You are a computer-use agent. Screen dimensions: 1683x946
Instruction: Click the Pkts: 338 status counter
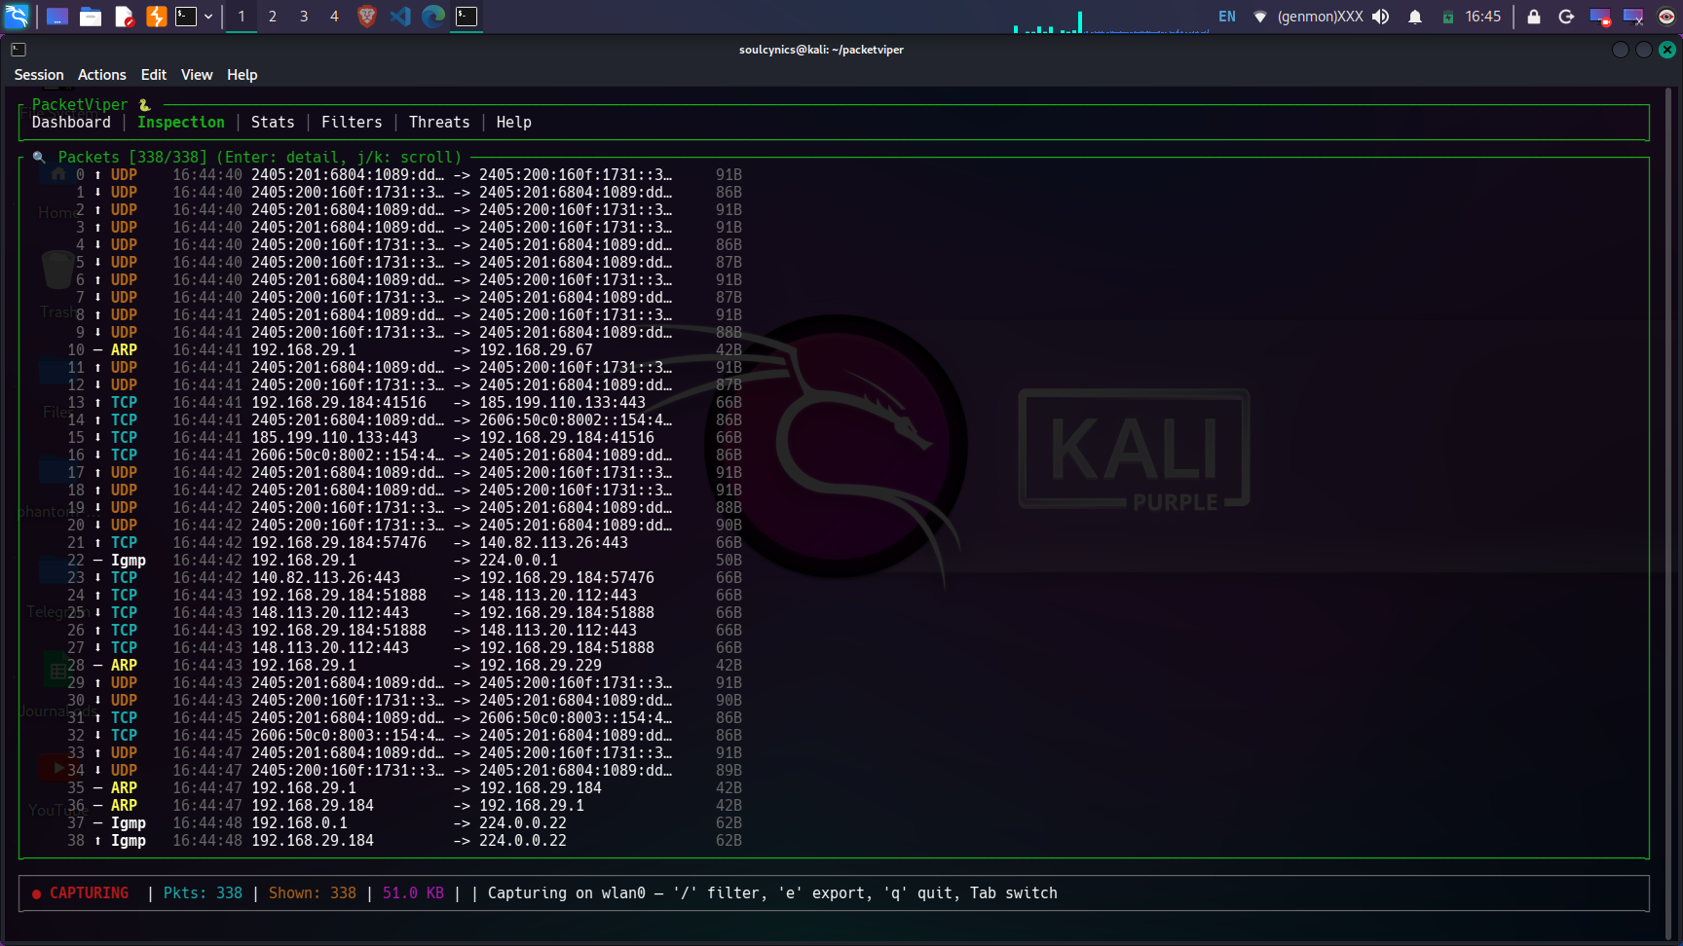[203, 893]
